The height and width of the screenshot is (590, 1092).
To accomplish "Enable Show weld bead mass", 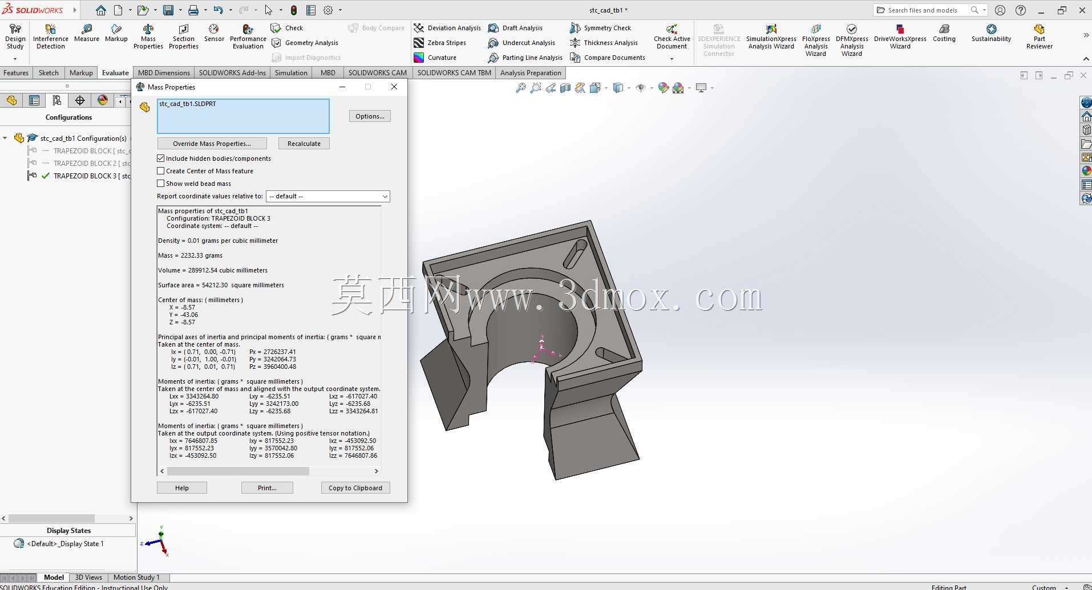I will click(x=161, y=184).
